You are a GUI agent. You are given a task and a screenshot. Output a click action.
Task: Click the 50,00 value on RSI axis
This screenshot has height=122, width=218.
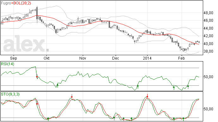[208, 77]
